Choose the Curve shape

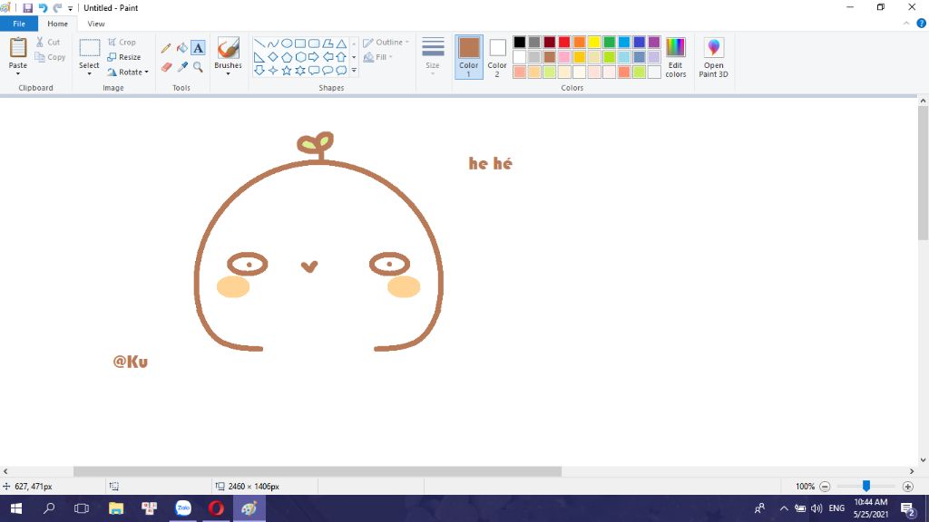coord(272,43)
